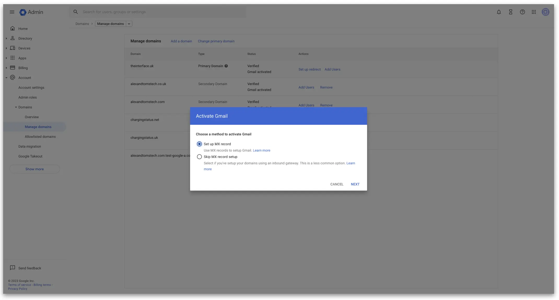559x300 pixels.
Task: Click Remove for alexandtomstech.com
Action: point(326,105)
